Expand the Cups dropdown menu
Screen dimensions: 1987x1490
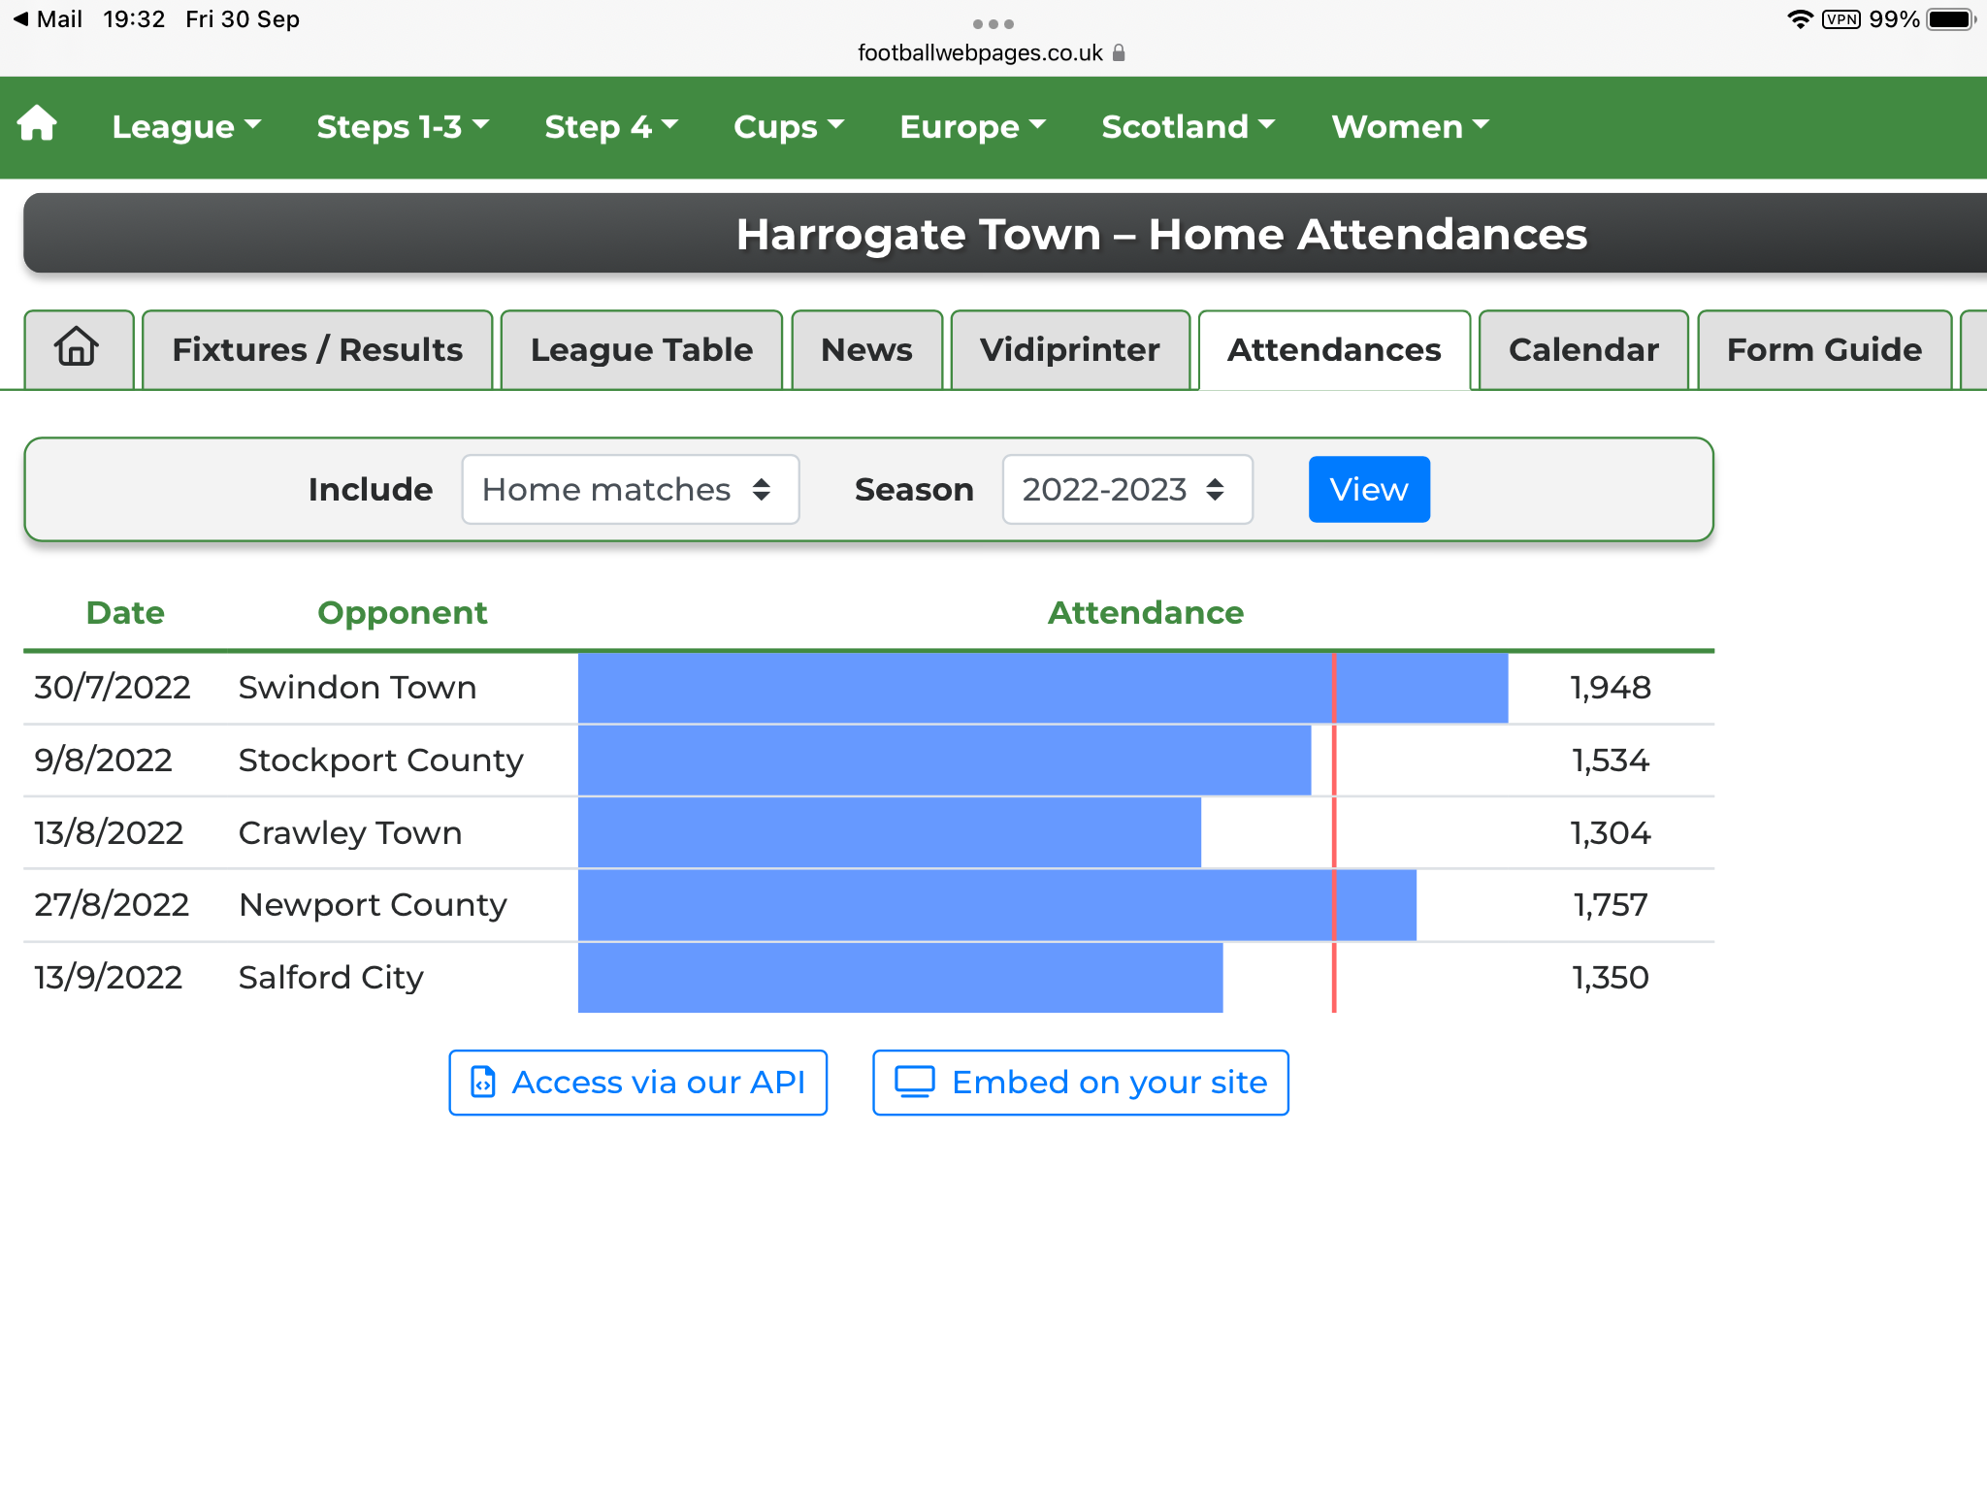(789, 126)
